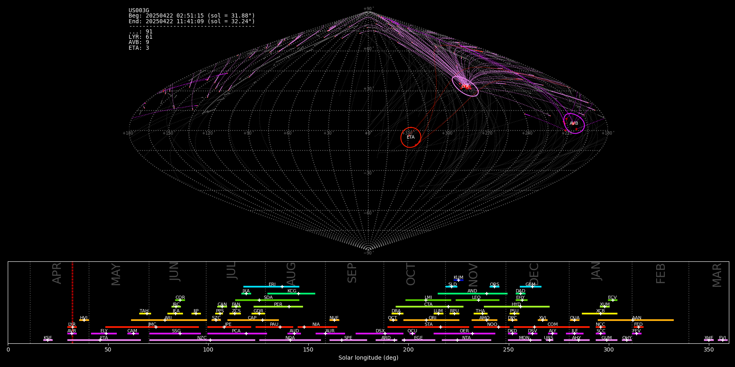Viewport: 735px width, 367px height.
Task: Click the NTA shower bar label
Action: [467, 338]
